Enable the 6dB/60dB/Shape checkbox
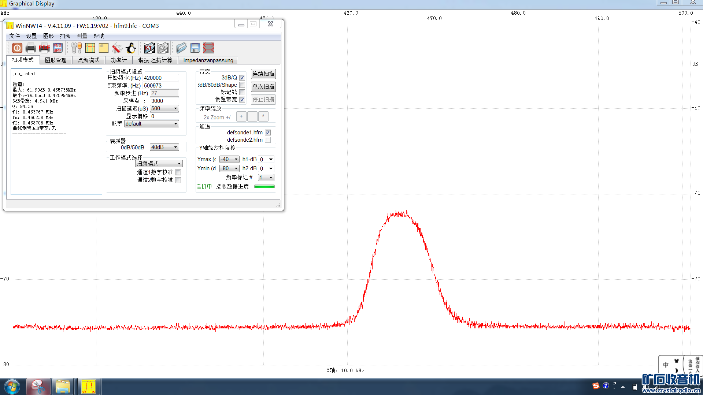Screen dimensions: 703x395 pos(242,85)
